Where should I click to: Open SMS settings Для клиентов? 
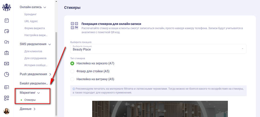click(33, 51)
